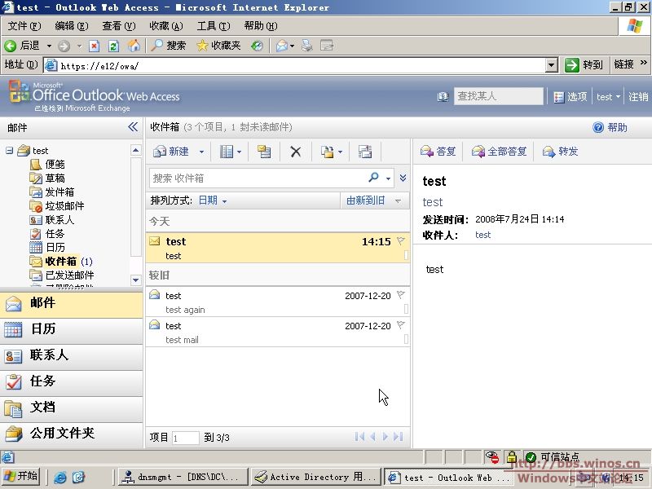Forward the message using 转发

pos(561,152)
